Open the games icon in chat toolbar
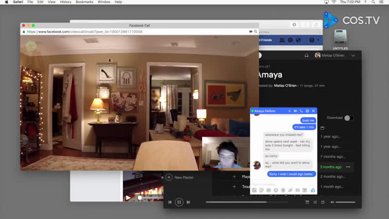This screenshot has height=219, width=389. [x=298, y=190]
